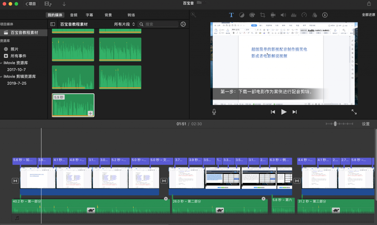Viewport: 377px width, 225px height.
Task: Switch to the 音频 tab
Action: [x=74, y=15]
